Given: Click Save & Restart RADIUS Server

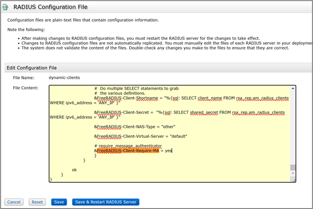Looking at the screenshot, I should [x=105, y=202].
